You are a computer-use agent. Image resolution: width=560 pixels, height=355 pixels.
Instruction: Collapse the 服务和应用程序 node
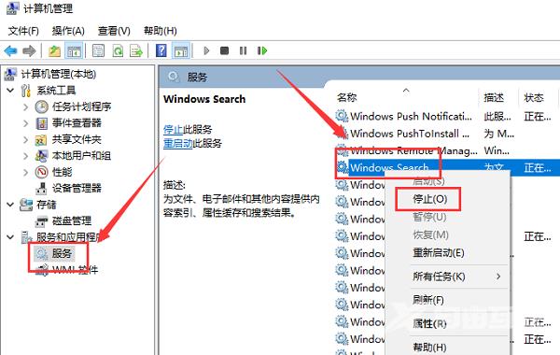point(10,236)
